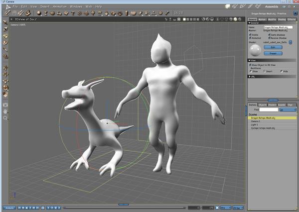Viewport: 299px width, 212px height.
Task: Select the magnifier zoom tool
Action: pyautogui.click(x=5, y=118)
